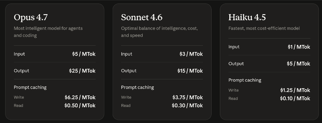Click the 'Fastest, most cost-efficient model' description

click(x=264, y=29)
